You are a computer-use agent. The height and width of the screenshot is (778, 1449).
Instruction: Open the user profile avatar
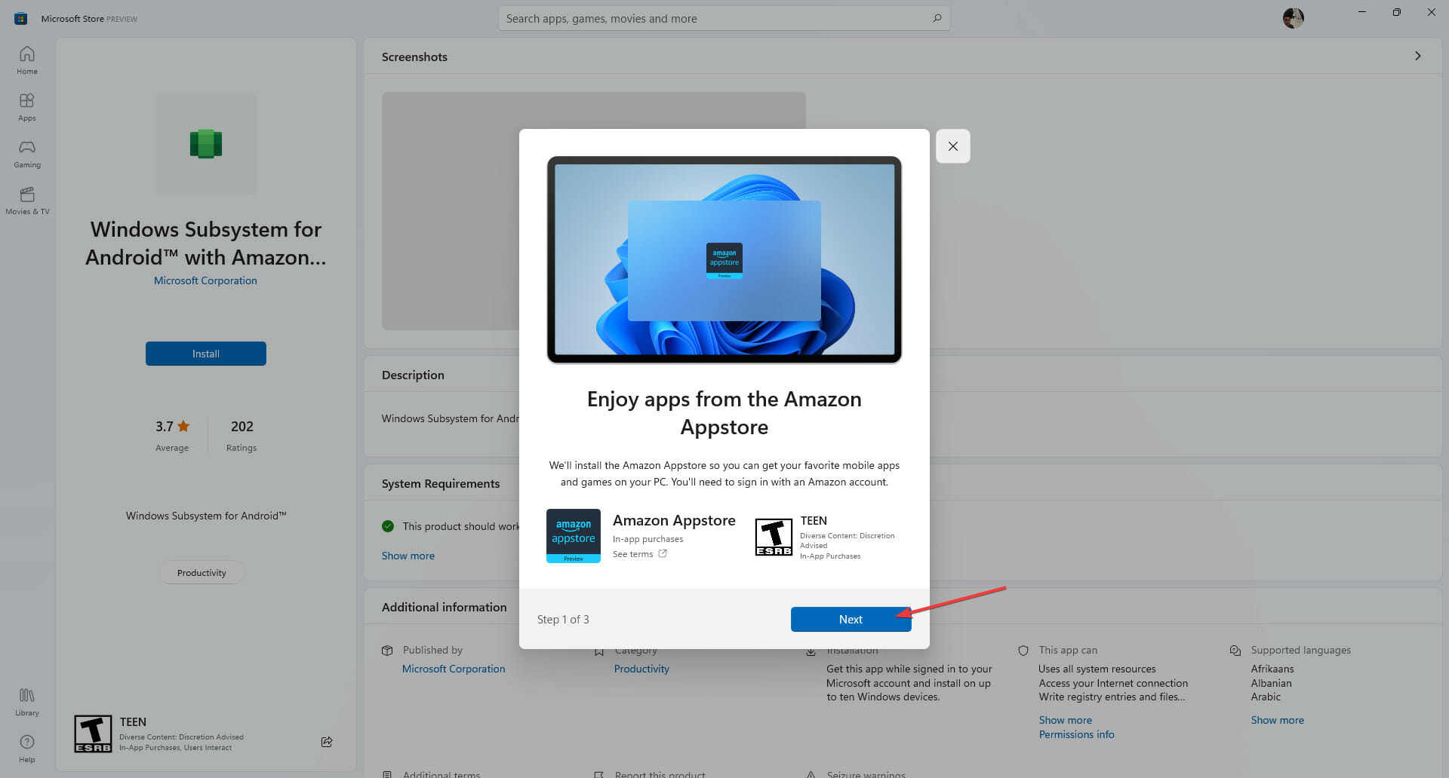[x=1293, y=18]
